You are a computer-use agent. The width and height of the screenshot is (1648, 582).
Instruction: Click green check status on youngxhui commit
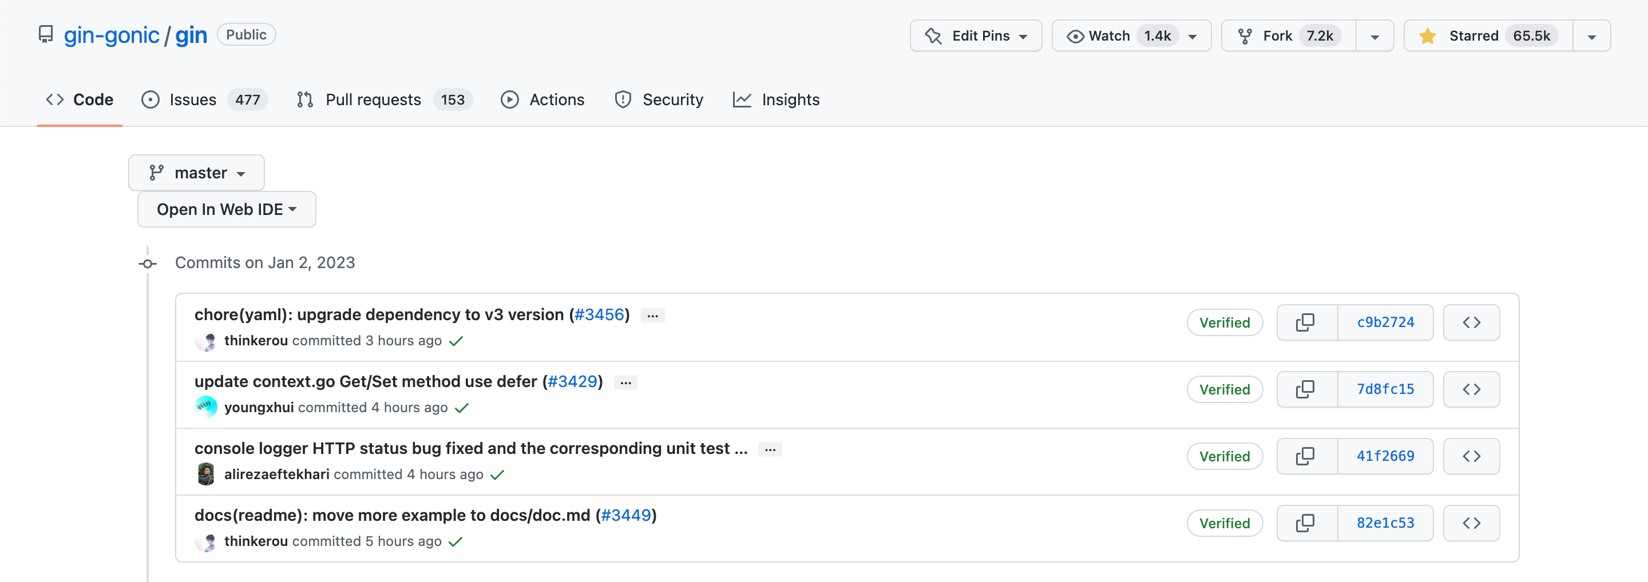pos(462,408)
